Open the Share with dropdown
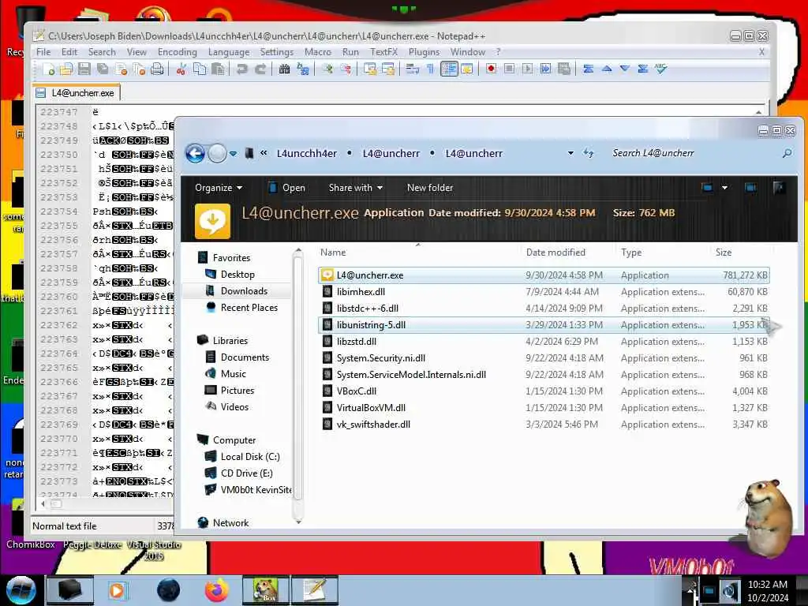The height and width of the screenshot is (606, 808). click(x=356, y=188)
